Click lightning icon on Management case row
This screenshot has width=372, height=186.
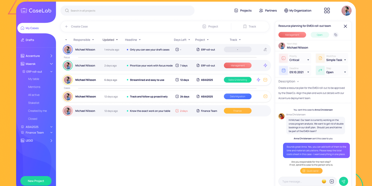[265, 65]
